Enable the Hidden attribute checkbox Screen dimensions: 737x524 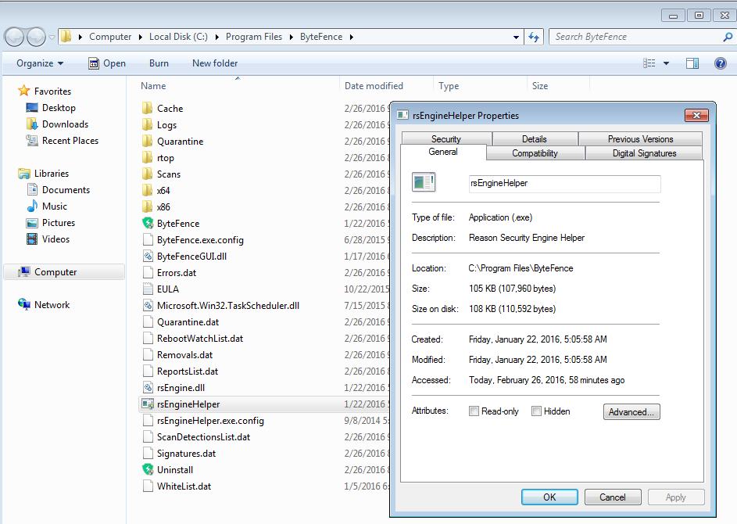[x=536, y=411]
